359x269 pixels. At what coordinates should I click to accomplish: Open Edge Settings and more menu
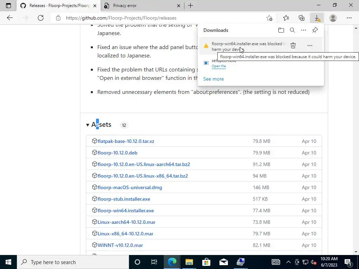(x=349, y=18)
